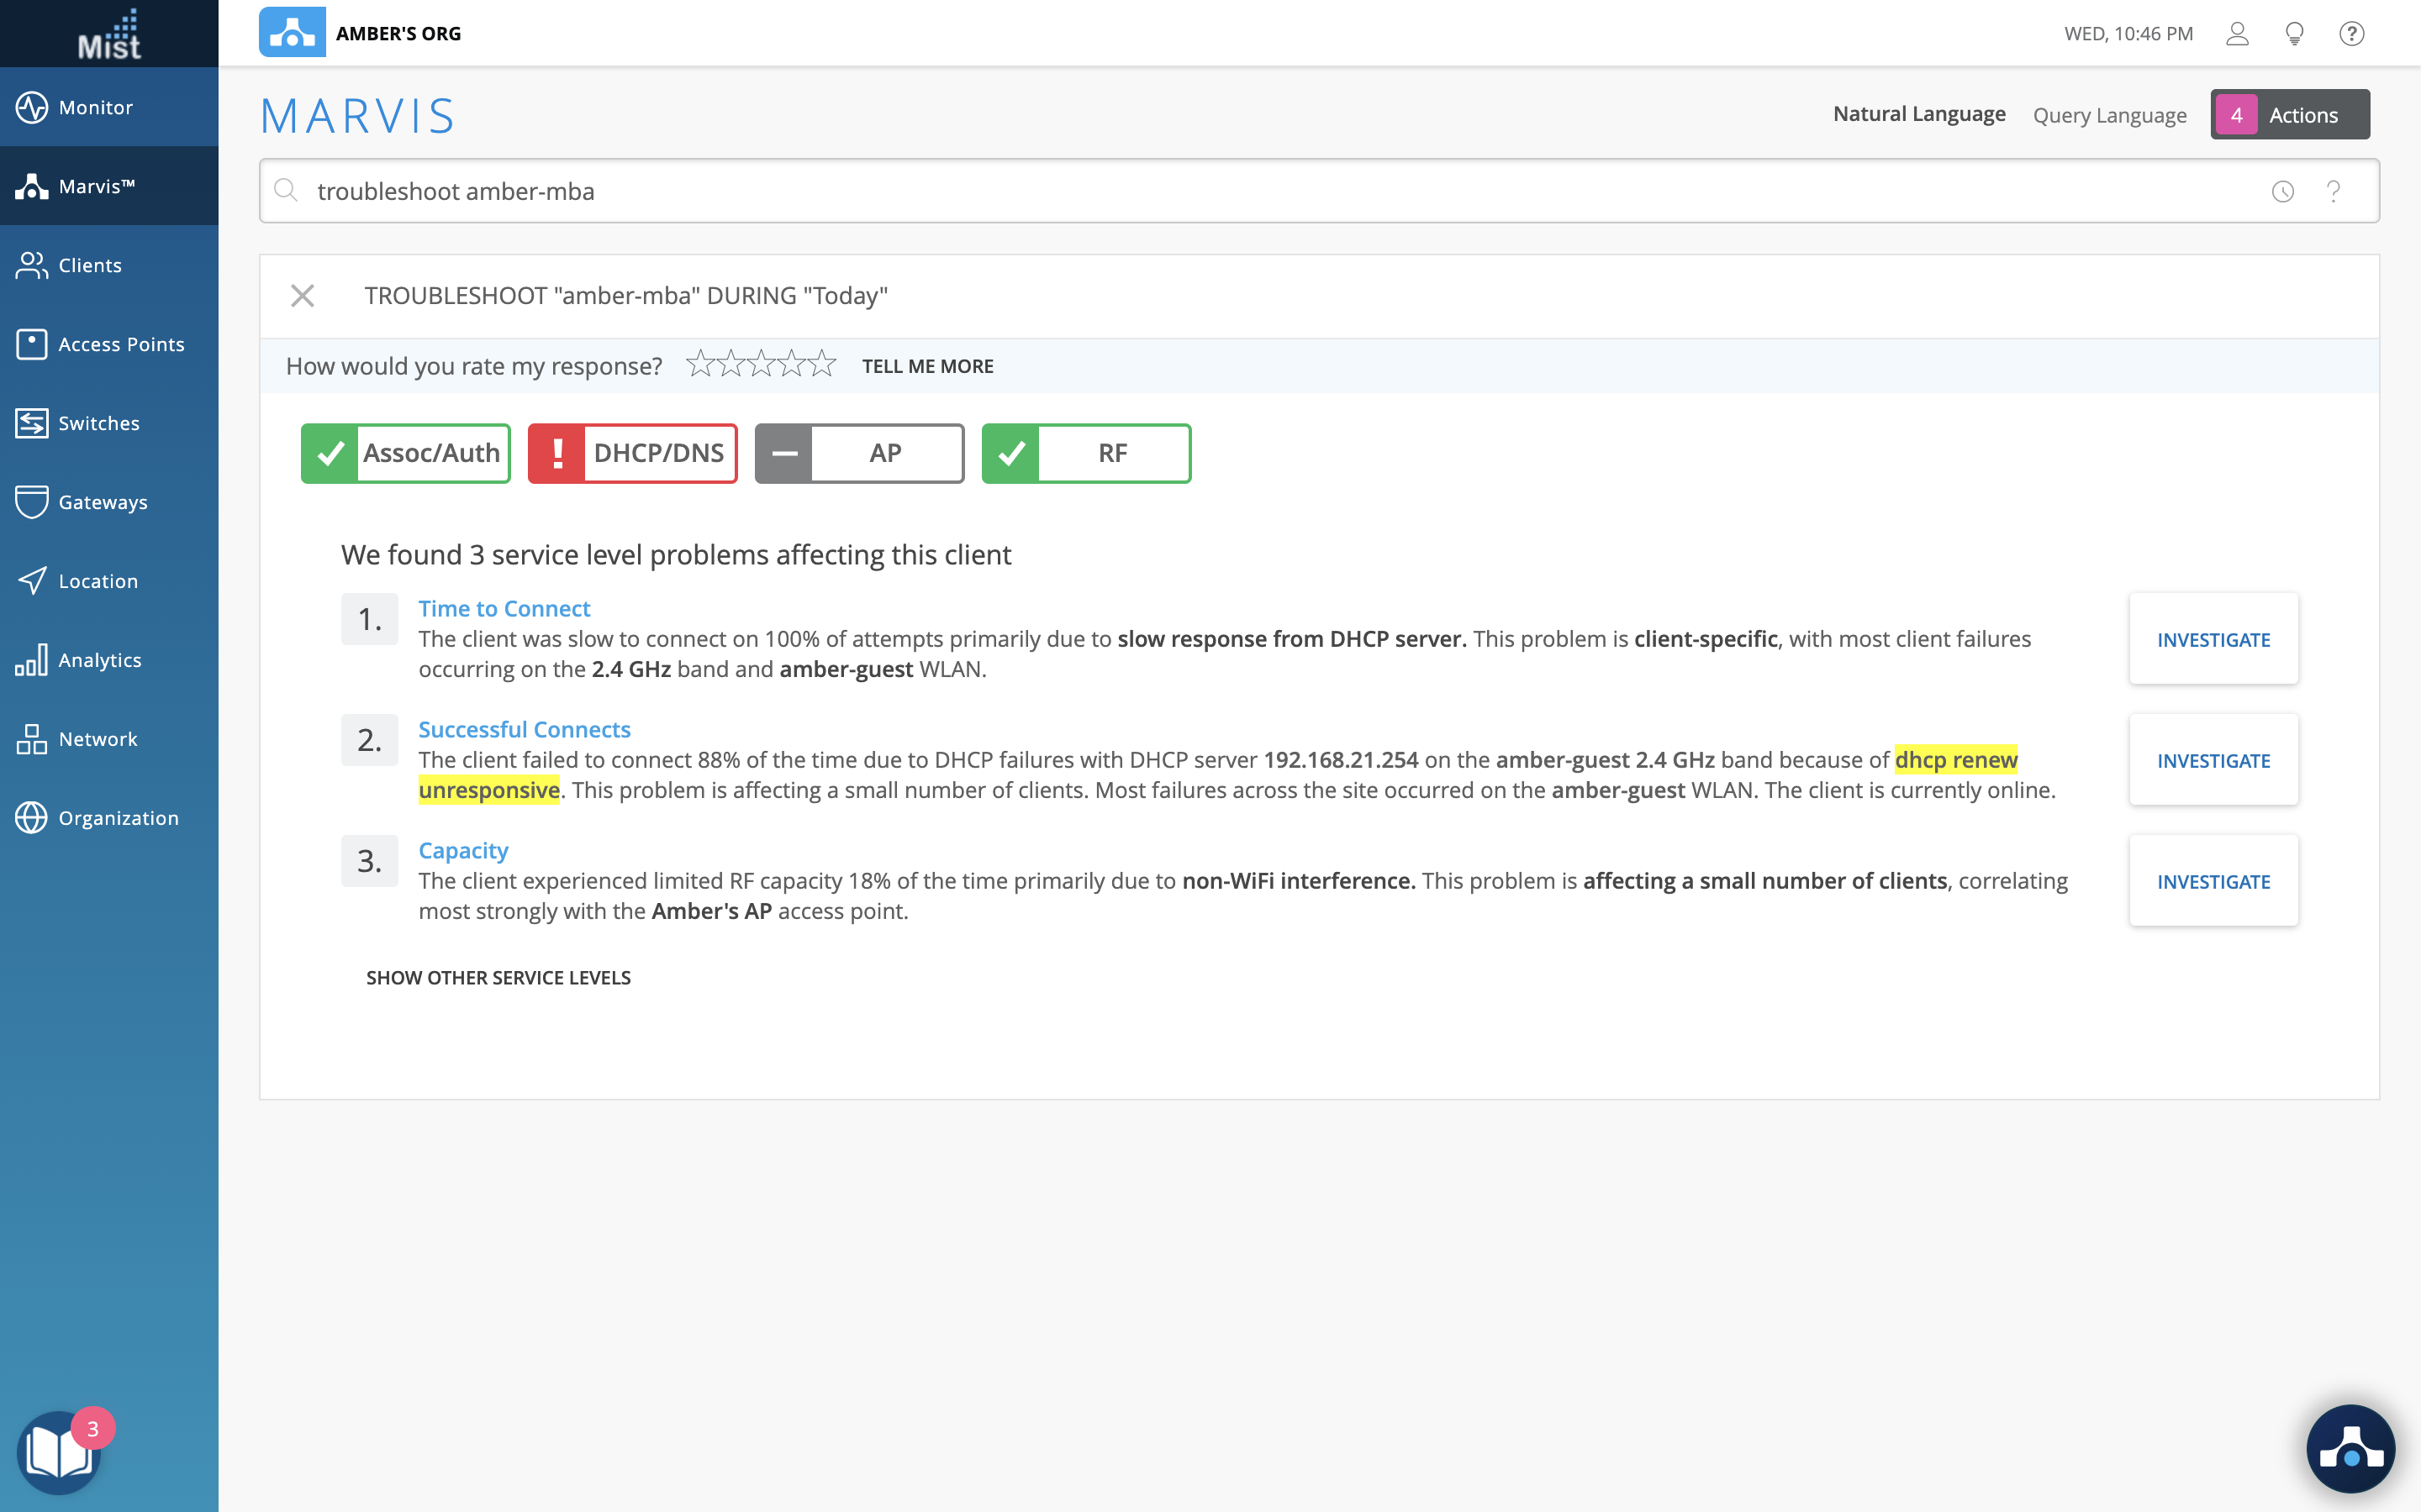
Task: Click the lightbulb What's New icon
Action: click(2295, 34)
